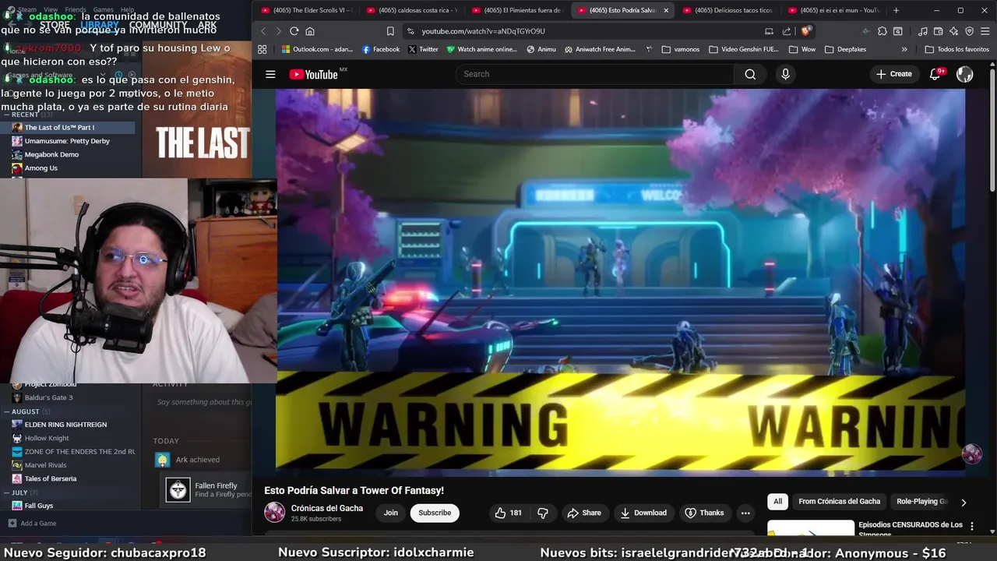Click the Brave shields lion icon
This screenshot has width=997, height=561.
[806, 31]
